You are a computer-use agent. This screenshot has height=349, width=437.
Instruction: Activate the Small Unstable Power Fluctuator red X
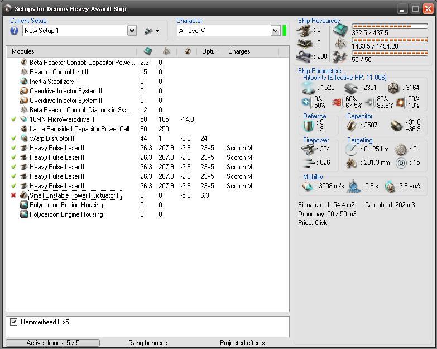click(13, 195)
